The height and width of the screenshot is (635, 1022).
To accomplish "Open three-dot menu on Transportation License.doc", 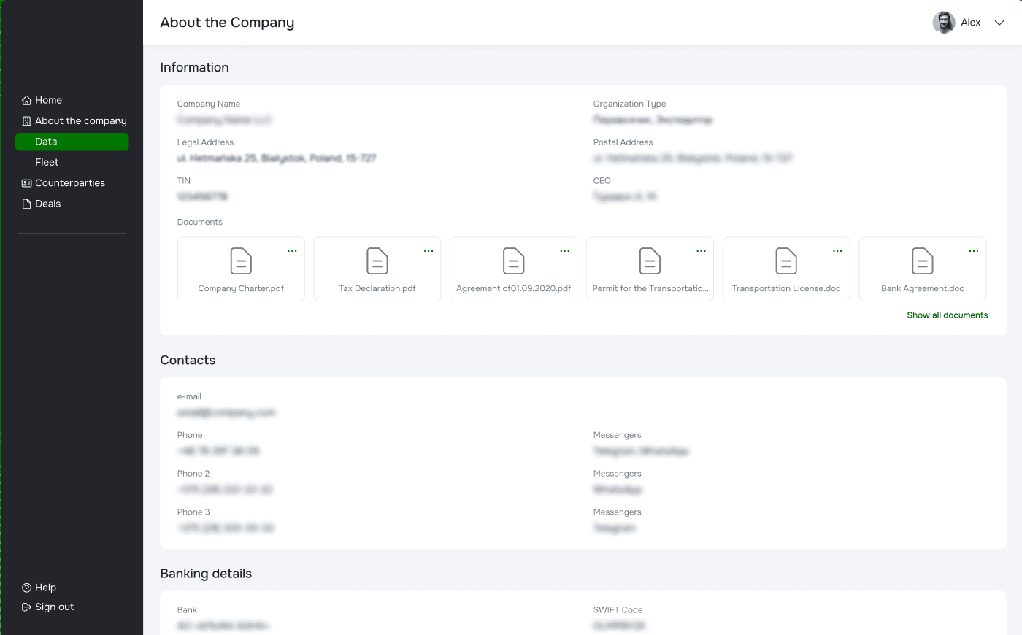I will click(837, 251).
